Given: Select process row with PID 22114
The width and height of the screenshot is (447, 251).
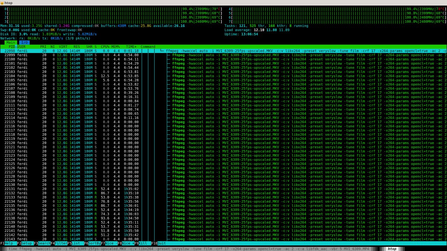Looking at the screenshot, I should [223, 118].
